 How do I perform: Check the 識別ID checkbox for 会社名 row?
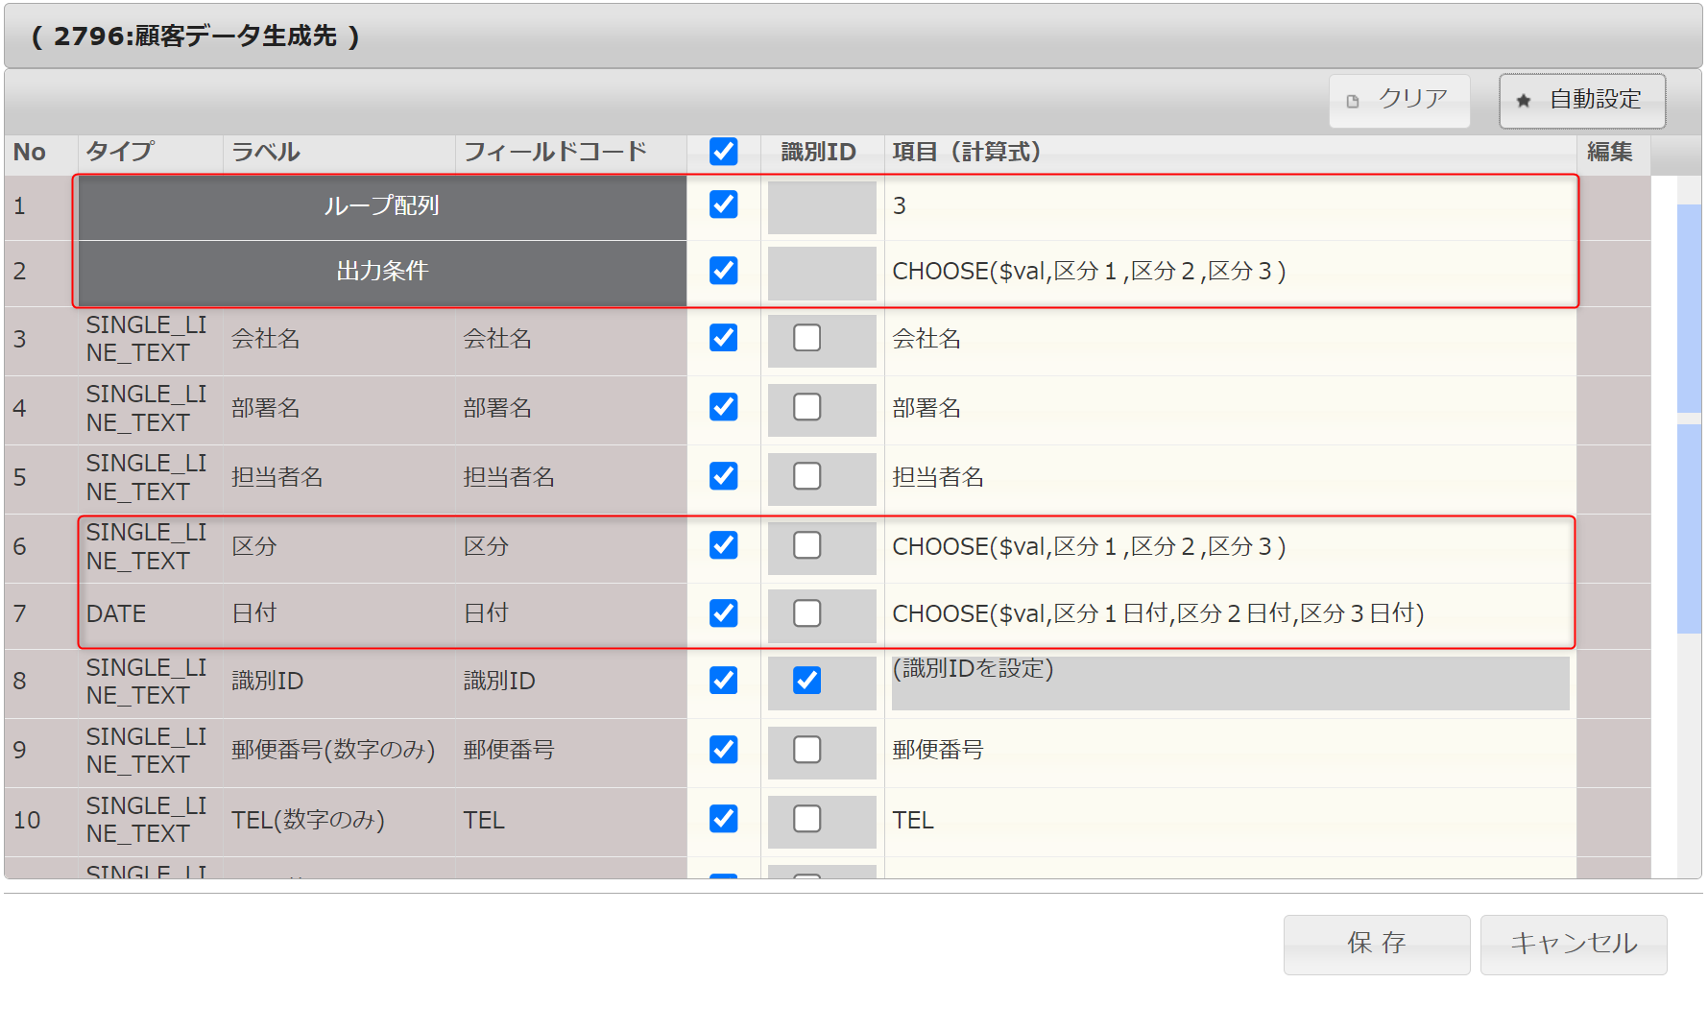[807, 338]
